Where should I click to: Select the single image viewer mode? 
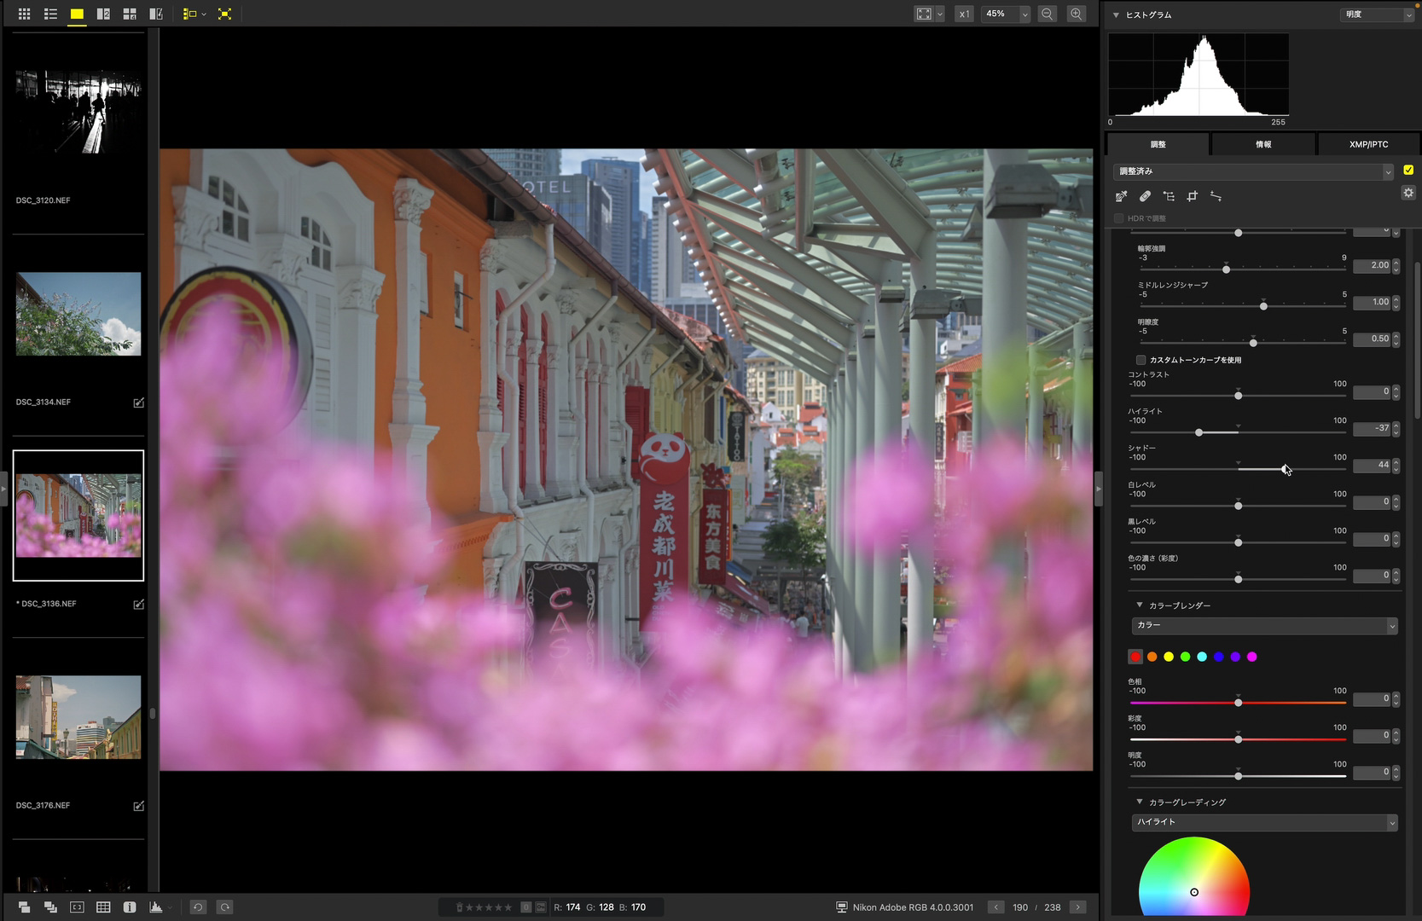(77, 14)
